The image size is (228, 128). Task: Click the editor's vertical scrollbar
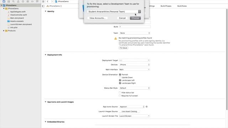click(227, 59)
